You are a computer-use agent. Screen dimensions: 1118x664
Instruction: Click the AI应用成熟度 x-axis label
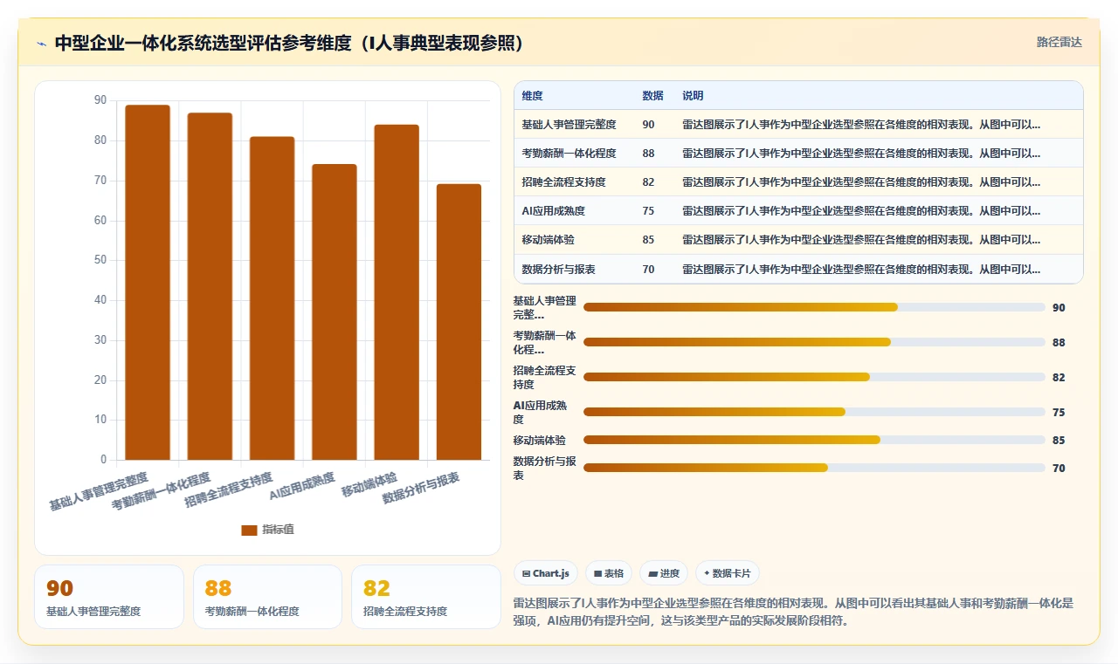[302, 487]
